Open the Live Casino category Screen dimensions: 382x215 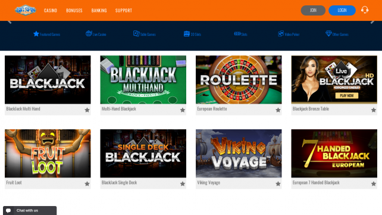coord(96,34)
